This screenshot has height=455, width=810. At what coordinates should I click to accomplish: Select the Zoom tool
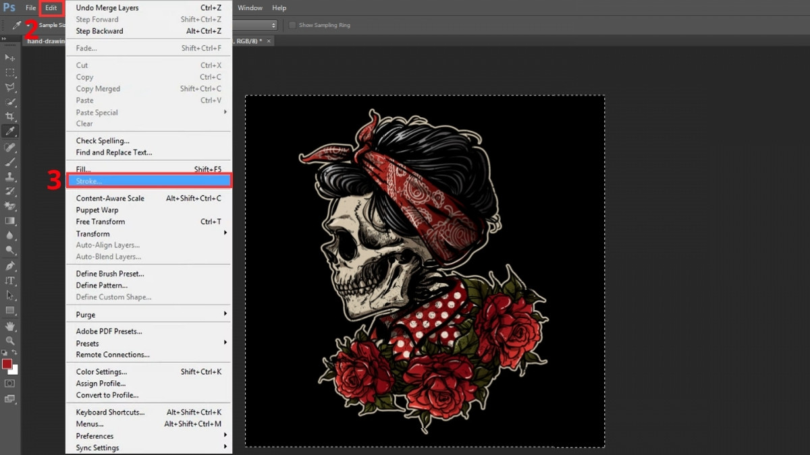(x=10, y=341)
